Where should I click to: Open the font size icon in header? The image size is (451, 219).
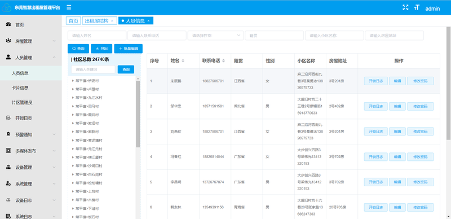click(x=417, y=8)
